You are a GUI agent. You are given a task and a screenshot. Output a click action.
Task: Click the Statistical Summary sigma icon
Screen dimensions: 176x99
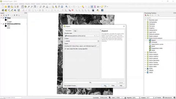coord(95,7)
